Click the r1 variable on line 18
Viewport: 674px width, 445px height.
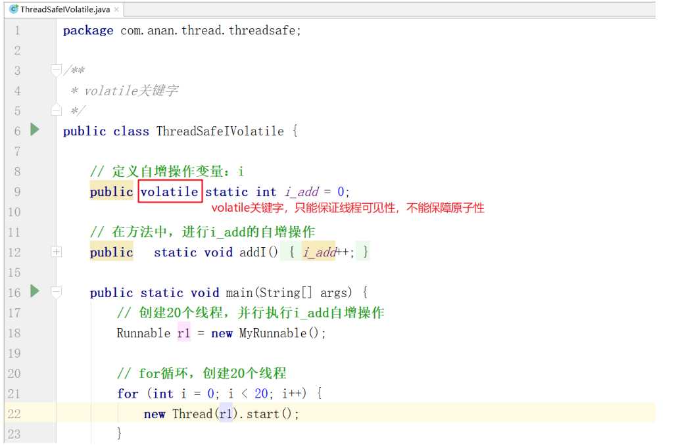tap(183, 333)
